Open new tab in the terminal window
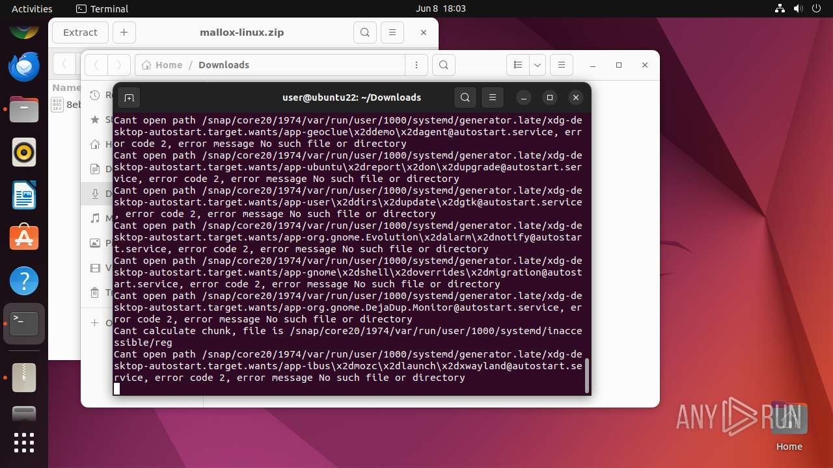 point(129,97)
